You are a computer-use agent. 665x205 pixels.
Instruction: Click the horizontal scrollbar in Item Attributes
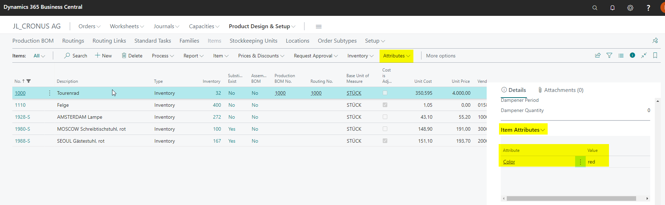tap(571, 198)
